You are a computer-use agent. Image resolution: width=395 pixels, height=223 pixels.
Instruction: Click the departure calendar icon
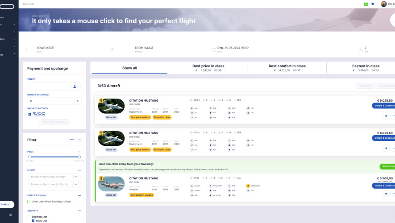tap(214, 49)
